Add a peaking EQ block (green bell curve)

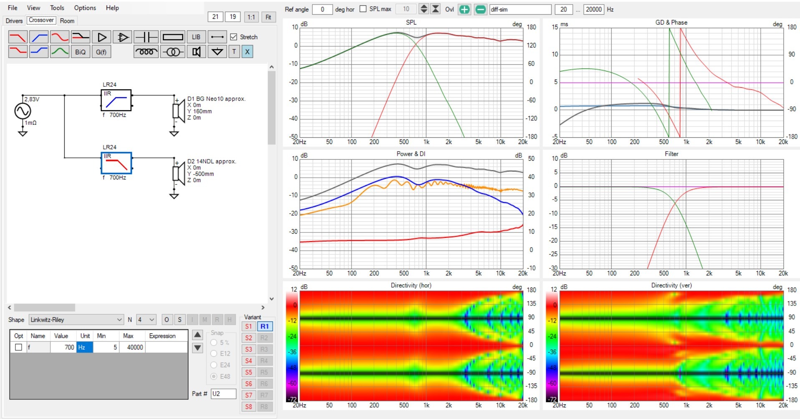coord(60,52)
